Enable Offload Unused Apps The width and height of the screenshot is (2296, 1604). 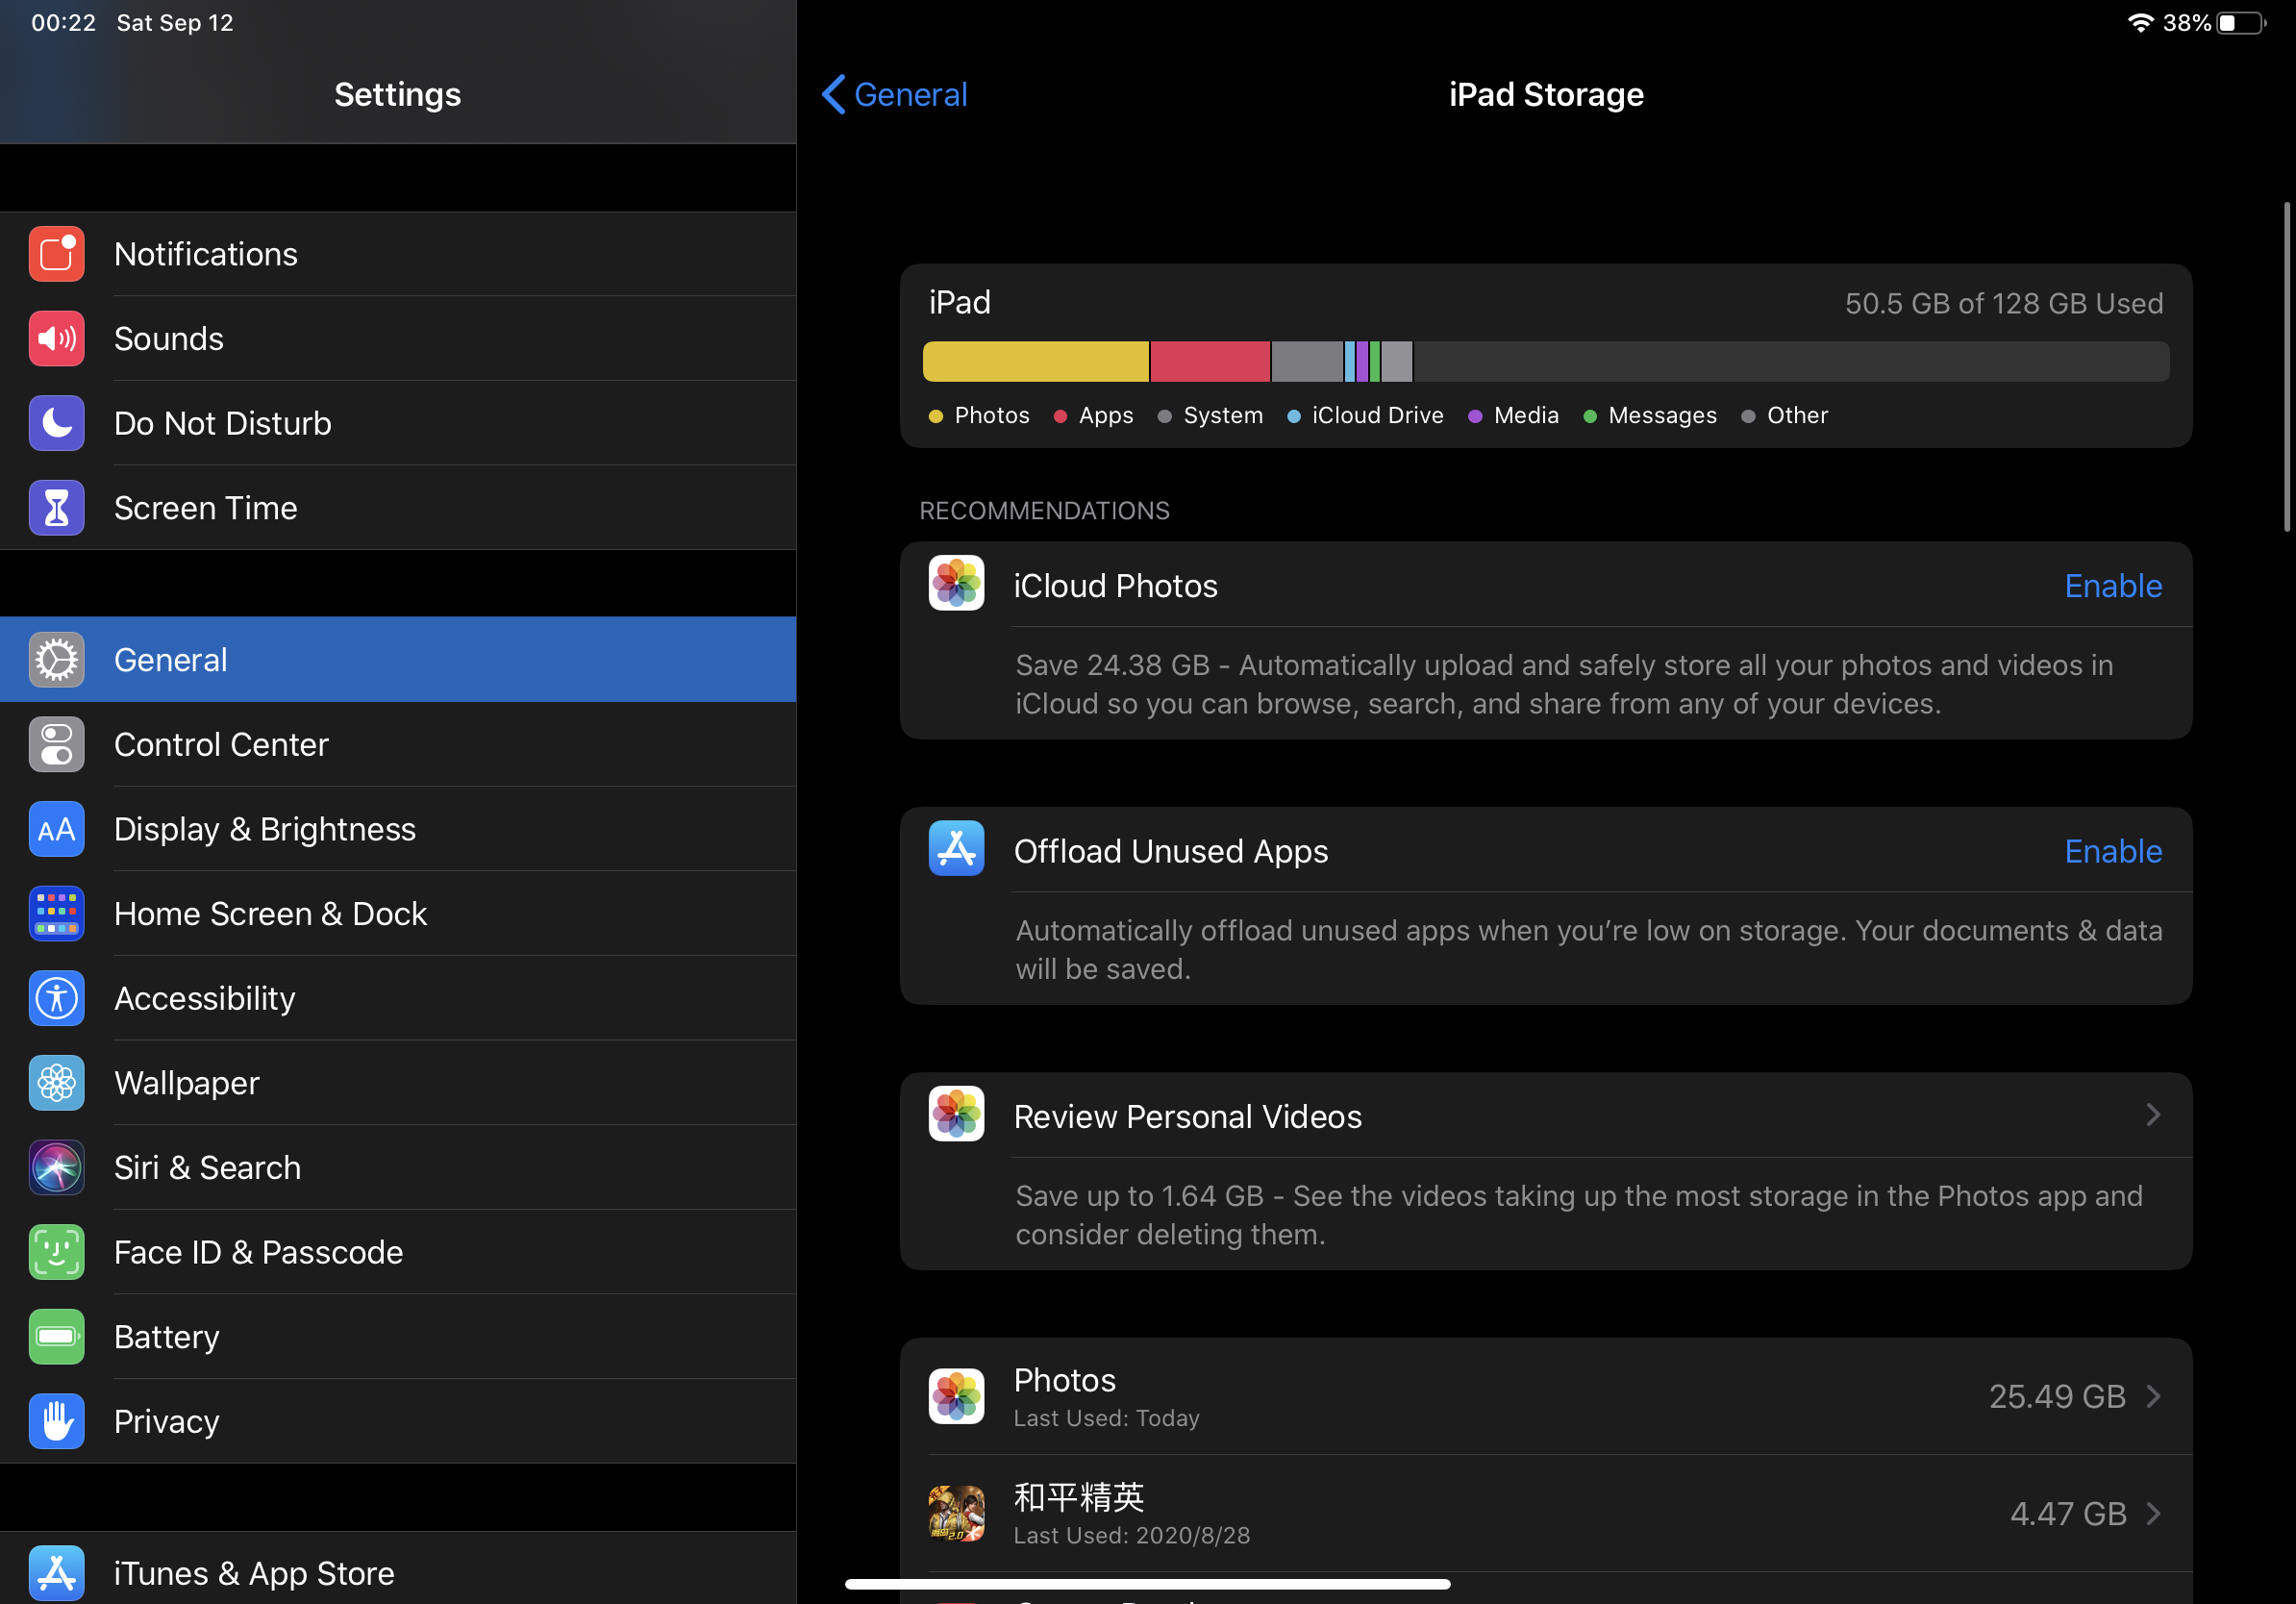click(2112, 851)
